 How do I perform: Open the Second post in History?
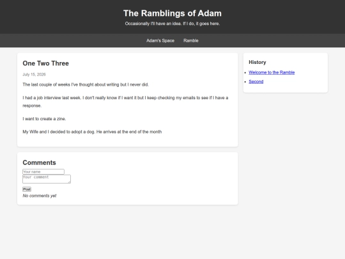[256, 81]
